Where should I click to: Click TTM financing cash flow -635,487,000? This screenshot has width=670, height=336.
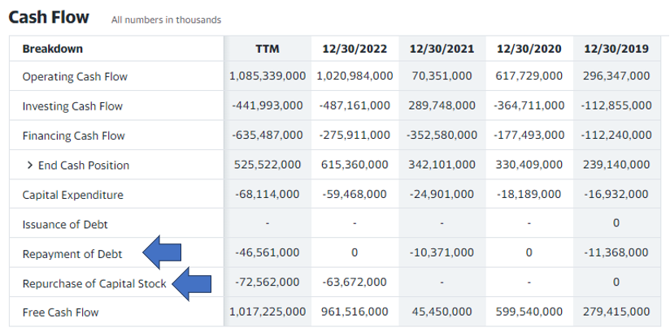coord(268,136)
